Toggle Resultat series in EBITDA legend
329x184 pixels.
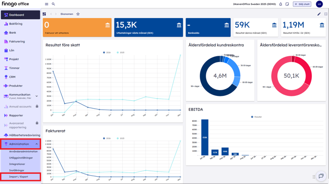coord(256,117)
